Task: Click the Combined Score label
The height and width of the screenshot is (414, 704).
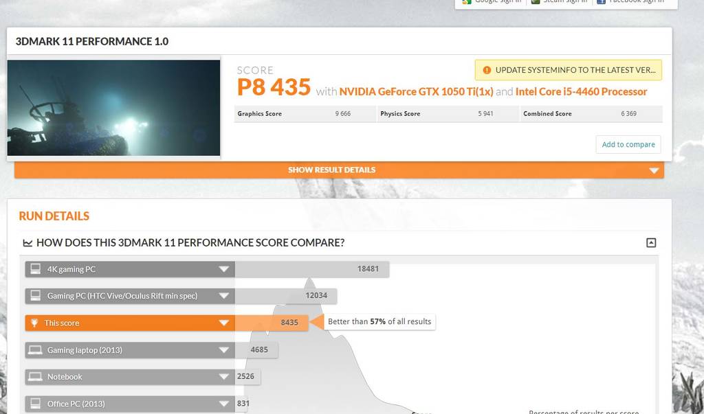Action: pyautogui.click(x=547, y=113)
